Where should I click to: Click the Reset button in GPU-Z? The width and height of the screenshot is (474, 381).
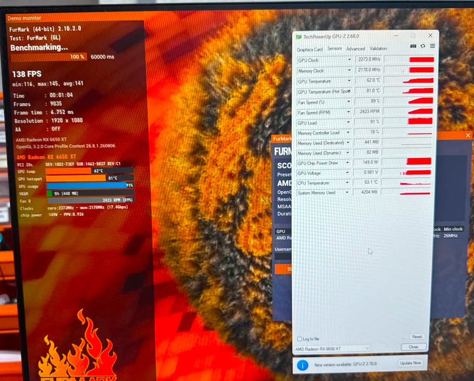[x=417, y=336]
